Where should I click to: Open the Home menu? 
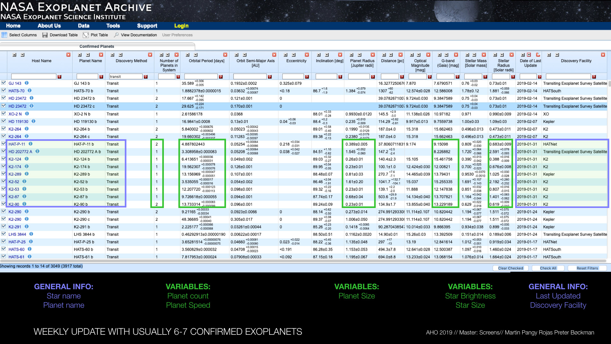[13, 26]
